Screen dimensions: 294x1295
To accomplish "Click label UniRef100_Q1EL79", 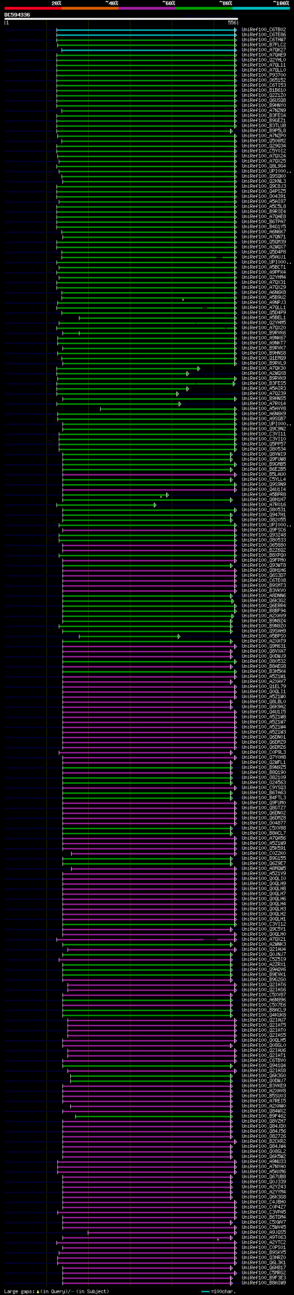I will (x=264, y=687).
